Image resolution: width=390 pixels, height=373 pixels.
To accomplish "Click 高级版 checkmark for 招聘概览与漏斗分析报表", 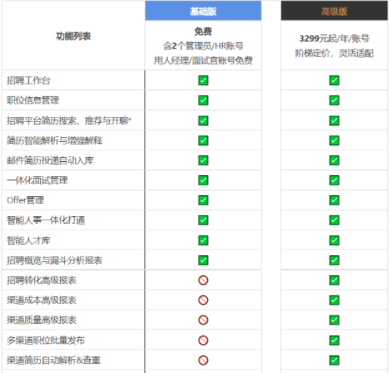I will coord(334,260).
